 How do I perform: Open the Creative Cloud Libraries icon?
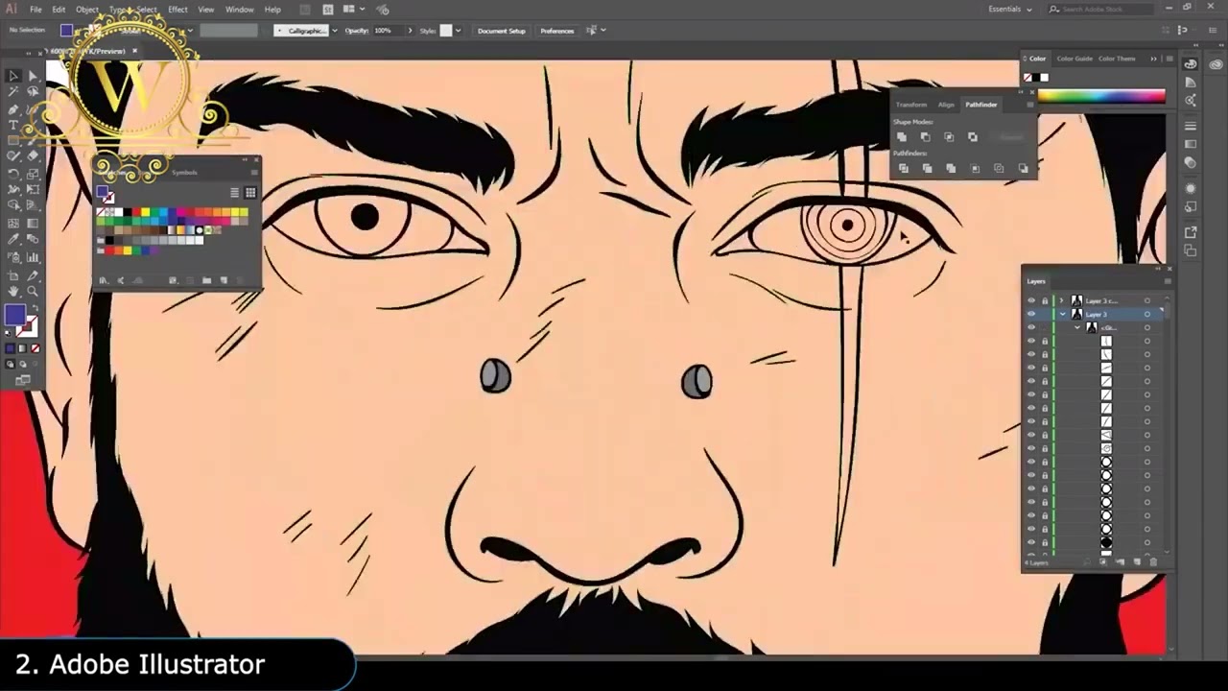coord(1216,64)
